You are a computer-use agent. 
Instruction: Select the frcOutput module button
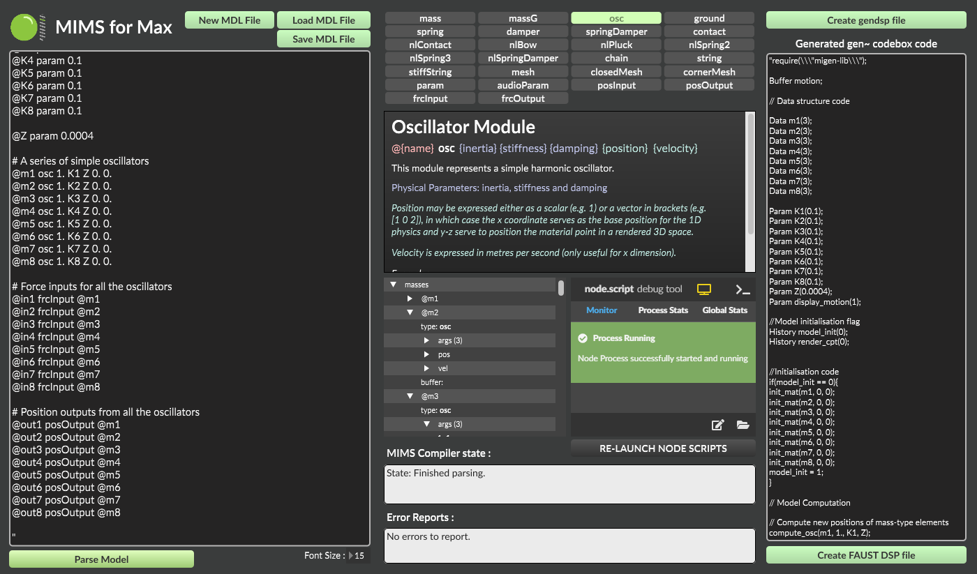click(523, 98)
